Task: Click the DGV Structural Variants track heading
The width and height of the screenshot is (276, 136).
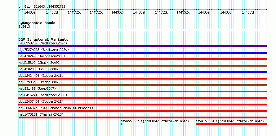Action: click(43, 39)
